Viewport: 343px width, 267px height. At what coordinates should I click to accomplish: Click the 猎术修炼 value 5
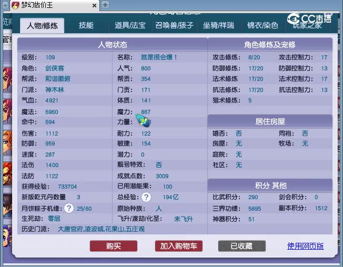250,100
